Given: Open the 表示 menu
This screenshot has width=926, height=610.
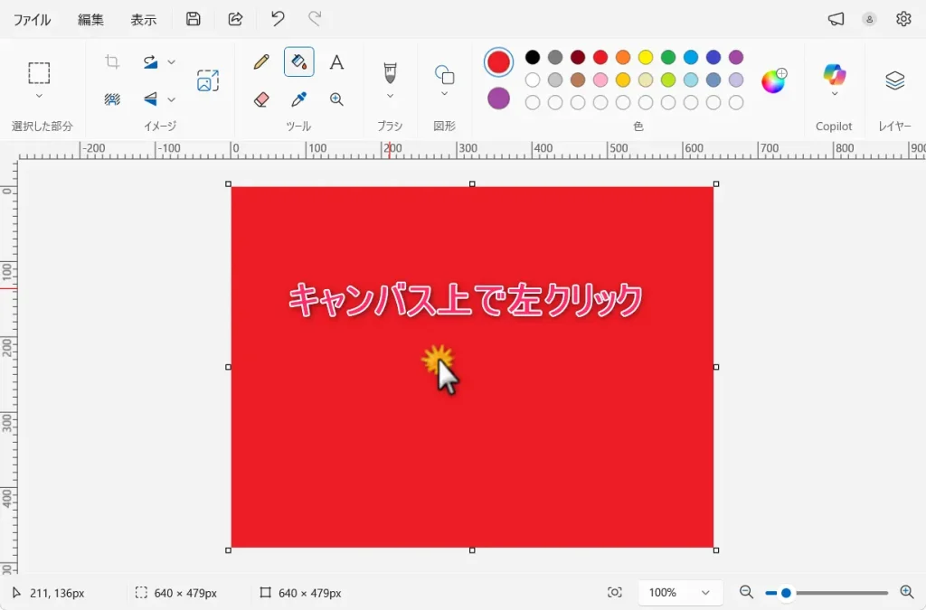Looking at the screenshot, I should click(144, 20).
